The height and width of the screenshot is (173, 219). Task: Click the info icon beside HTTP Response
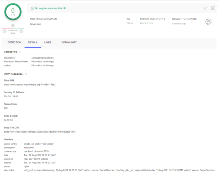tap(26, 74)
